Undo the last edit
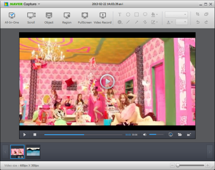Screen dimensions: 215x170 pos(198,22)
